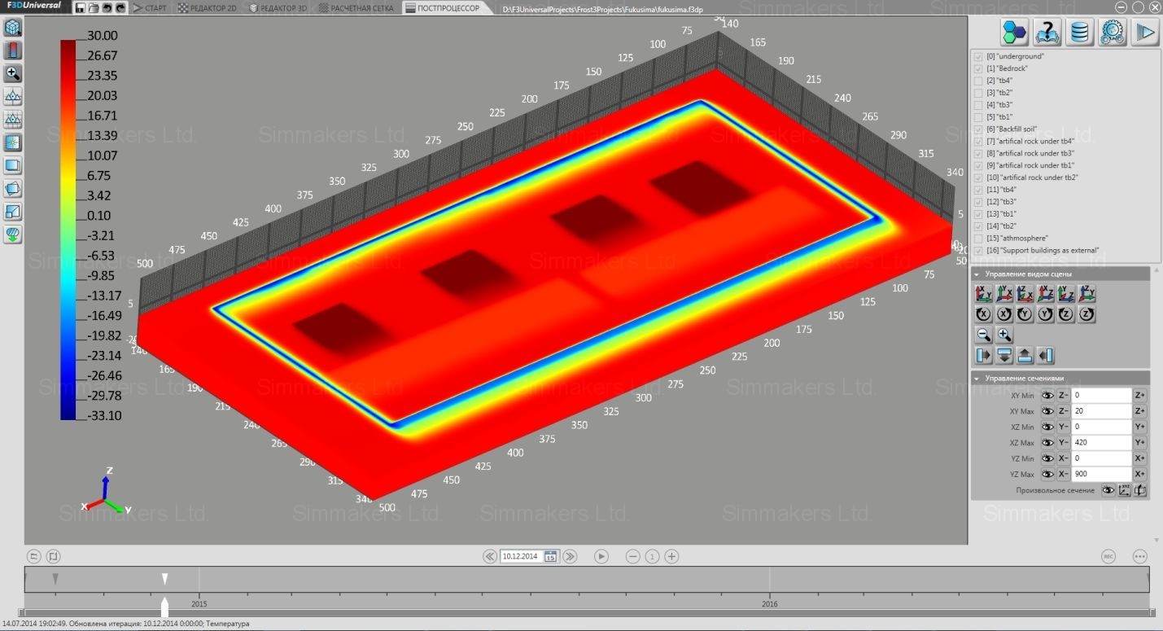Decrease playback speed with minus button
This screenshot has width=1163, height=631.
tap(632, 556)
